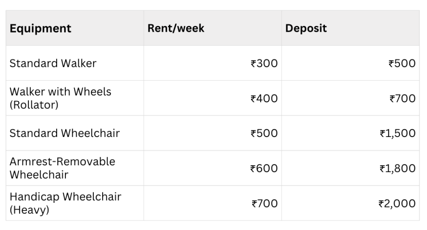Click the ₹600 rent value
The height and width of the screenshot is (230, 427).
pos(264,168)
